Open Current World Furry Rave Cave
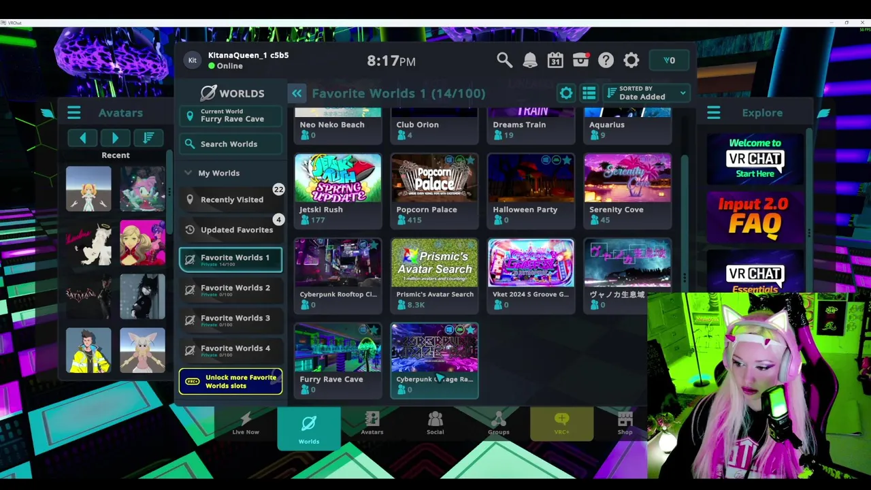Image resolution: width=871 pixels, height=490 pixels. click(x=231, y=116)
